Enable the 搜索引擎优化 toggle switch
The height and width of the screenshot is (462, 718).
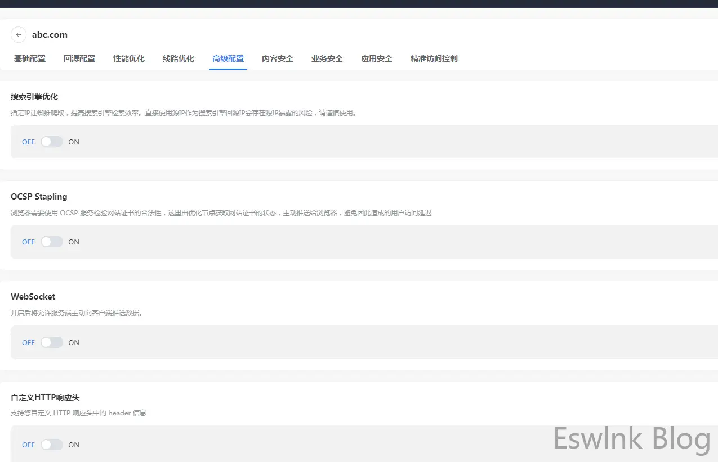(52, 142)
